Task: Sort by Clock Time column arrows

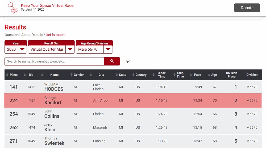Action: tap(153, 75)
